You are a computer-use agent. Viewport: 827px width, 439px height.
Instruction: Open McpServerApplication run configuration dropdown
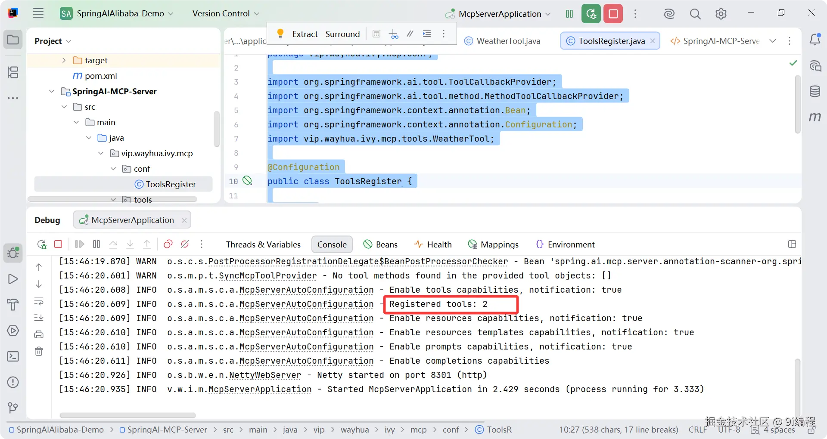click(498, 14)
